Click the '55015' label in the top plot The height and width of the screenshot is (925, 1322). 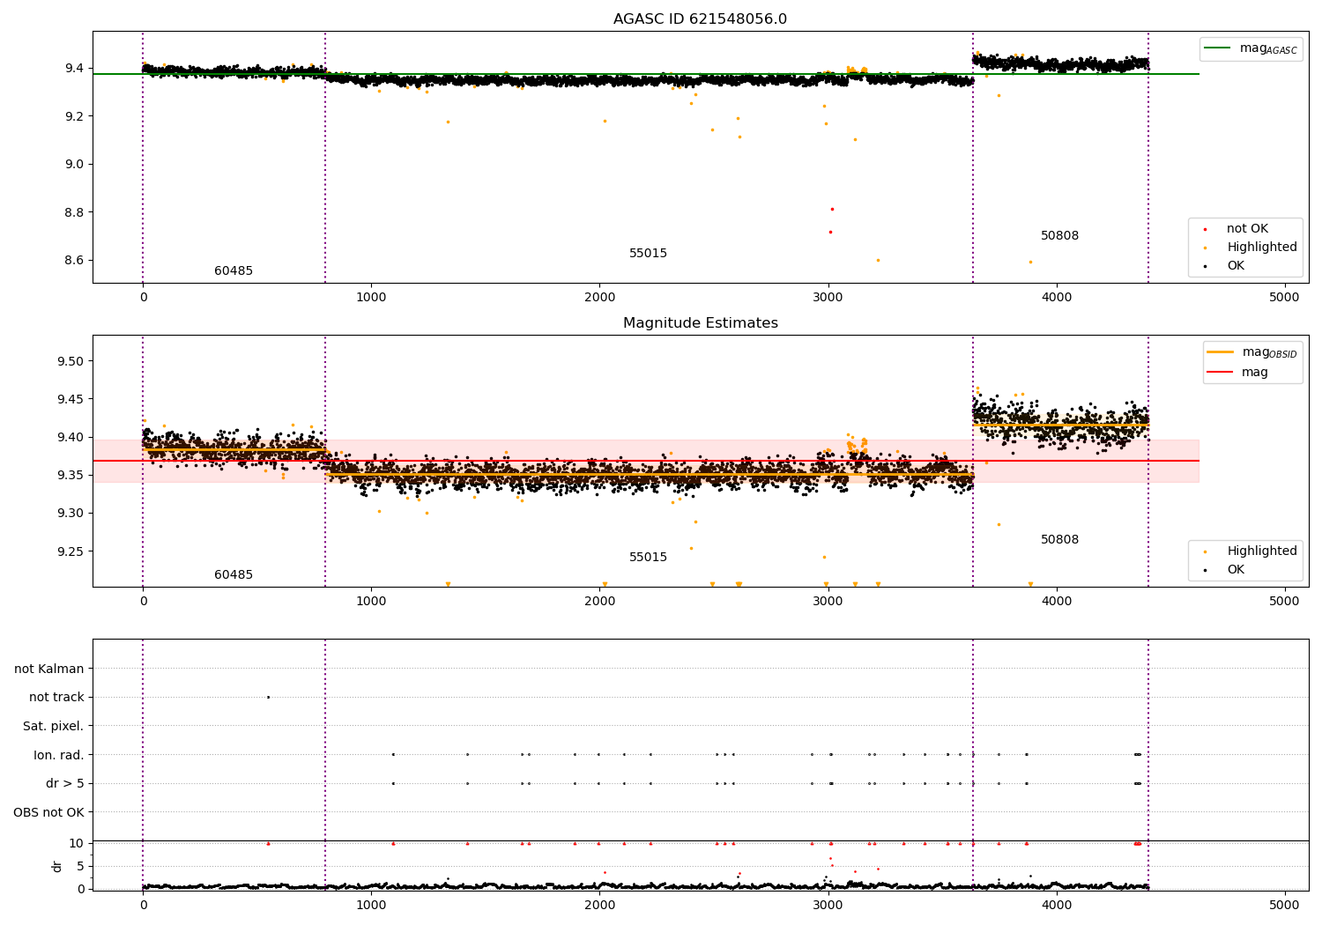point(648,254)
